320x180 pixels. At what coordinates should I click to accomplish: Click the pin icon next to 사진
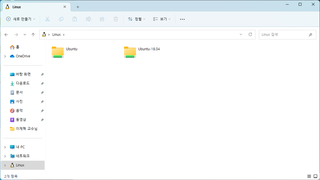[42, 102]
